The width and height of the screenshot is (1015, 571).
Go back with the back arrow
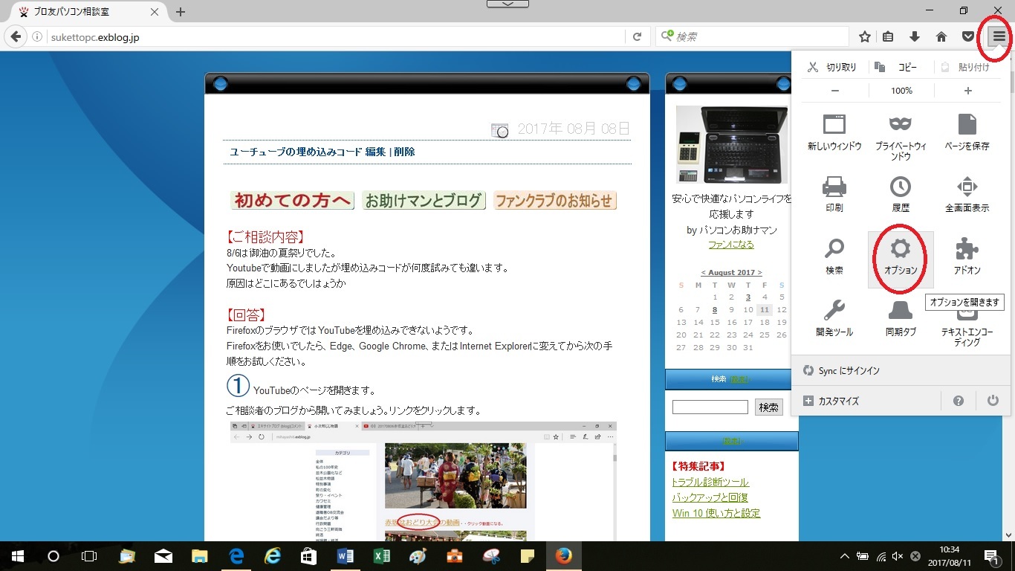(16, 36)
